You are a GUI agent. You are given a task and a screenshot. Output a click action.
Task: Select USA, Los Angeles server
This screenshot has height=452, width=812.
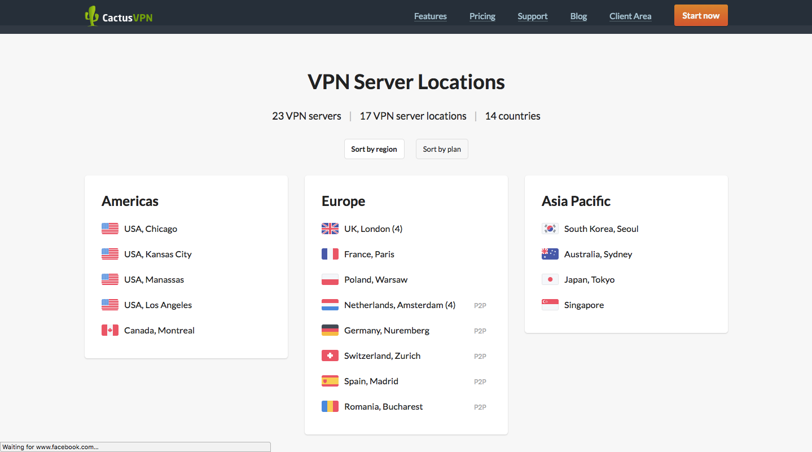coord(158,305)
